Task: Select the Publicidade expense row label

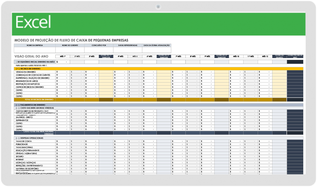Action: (x=22, y=144)
